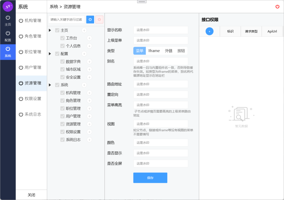
Task: Open 职位管理 in the system menu
Action: 31,52
